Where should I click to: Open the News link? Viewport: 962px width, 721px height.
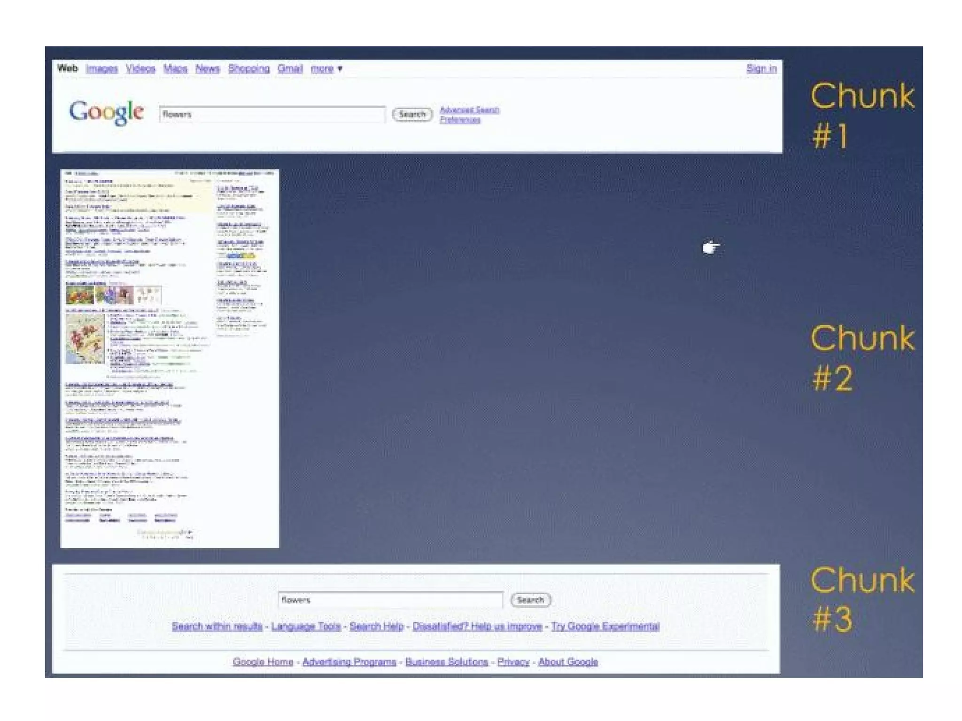(208, 69)
